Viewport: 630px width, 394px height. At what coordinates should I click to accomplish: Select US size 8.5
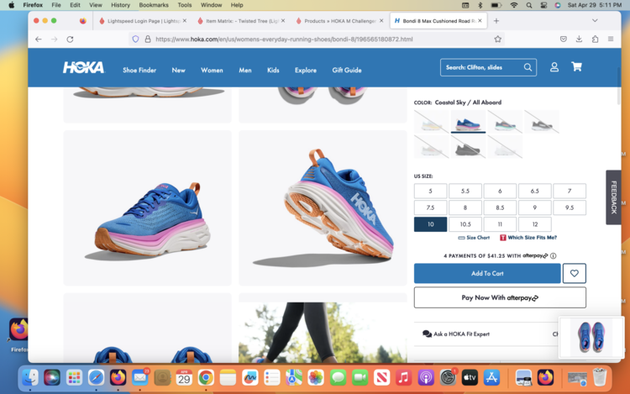click(x=500, y=208)
